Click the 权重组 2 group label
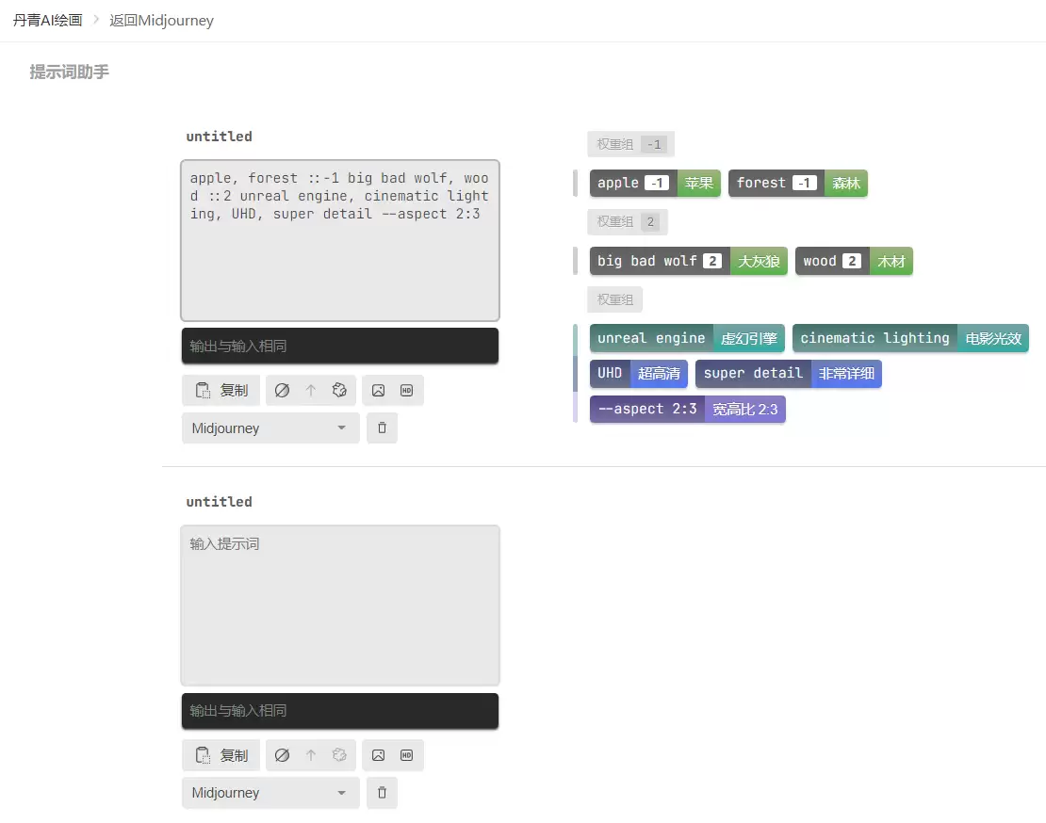The height and width of the screenshot is (823, 1046). [x=627, y=222]
